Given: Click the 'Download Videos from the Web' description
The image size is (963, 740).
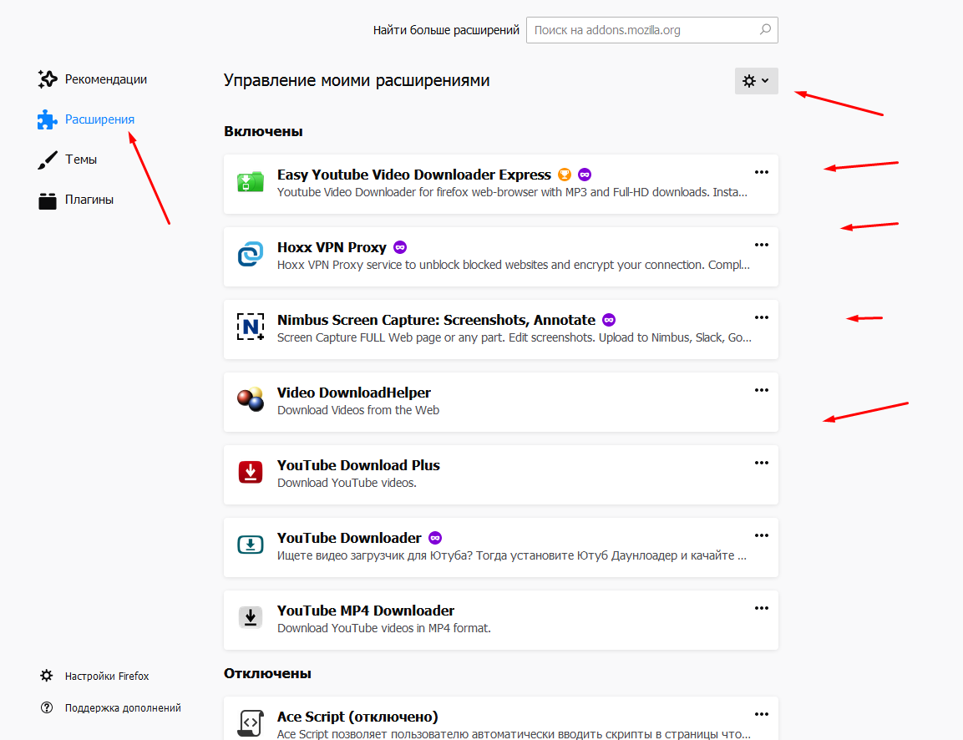Looking at the screenshot, I should [358, 410].
